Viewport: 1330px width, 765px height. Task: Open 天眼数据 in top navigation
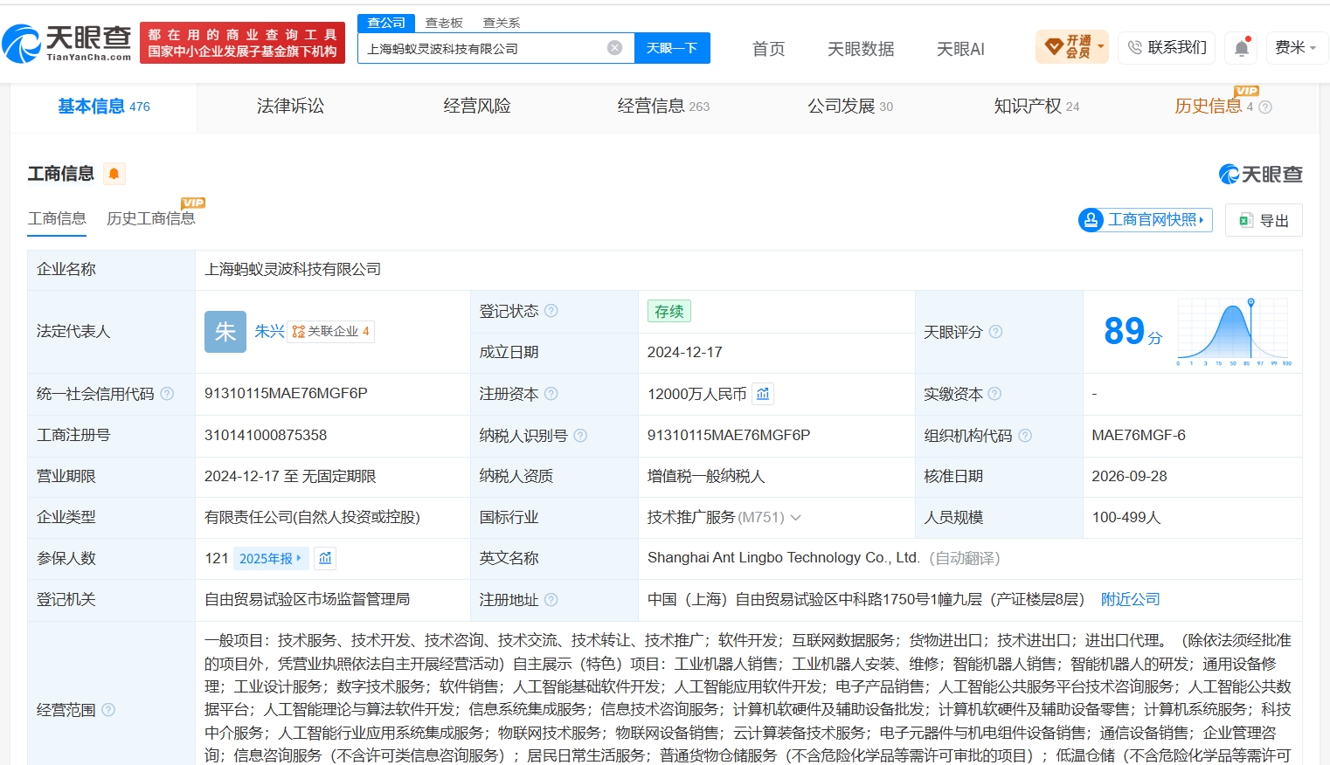[x=861, y=49]
